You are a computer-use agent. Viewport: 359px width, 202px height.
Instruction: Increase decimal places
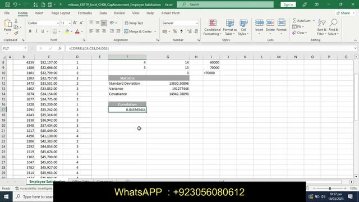[x=190, y=31]
